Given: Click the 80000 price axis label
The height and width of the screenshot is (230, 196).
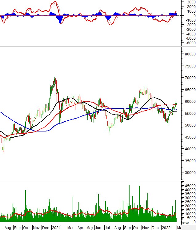Looking at the screenshot, I should coord(190,54).
